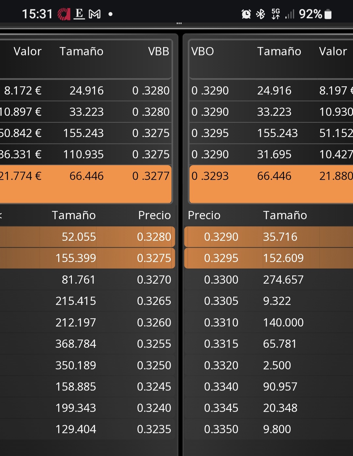Select the 31.695 size cell
This screenshot has height=456, width=353.
tap(274, 154)
